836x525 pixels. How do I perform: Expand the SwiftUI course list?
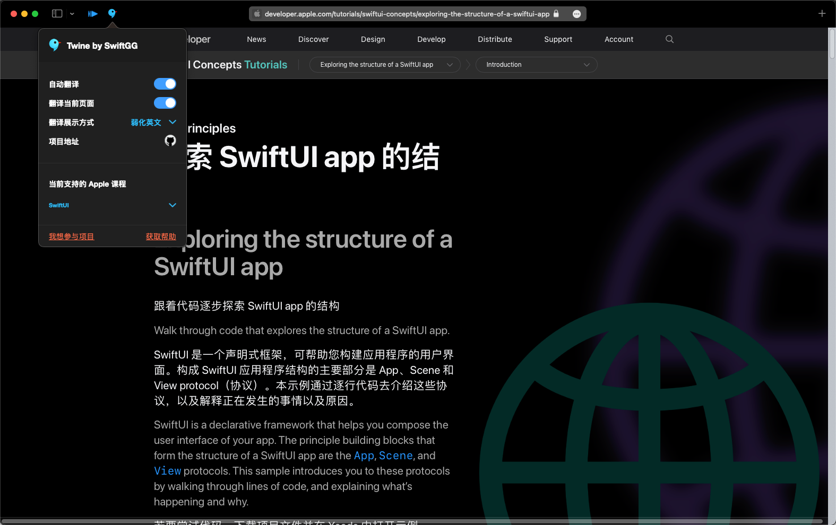click(x=113, y=205)
